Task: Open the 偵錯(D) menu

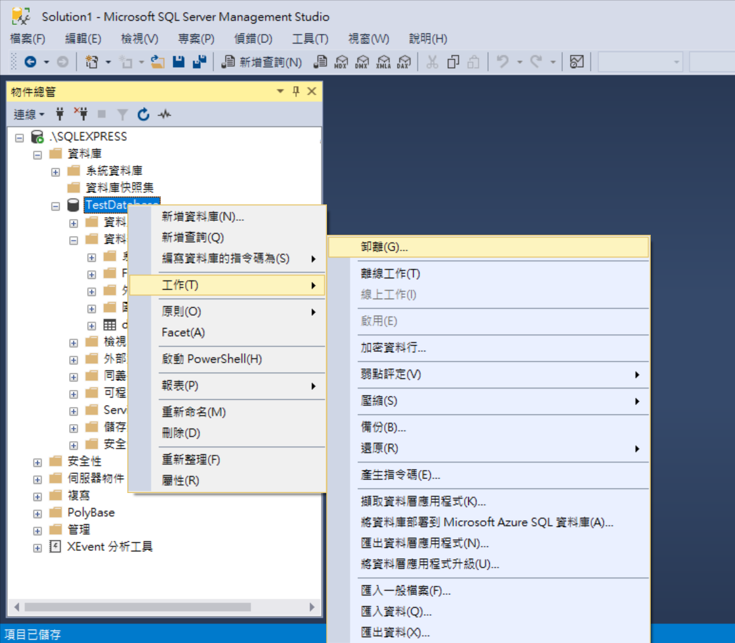Action: [253, 39]
